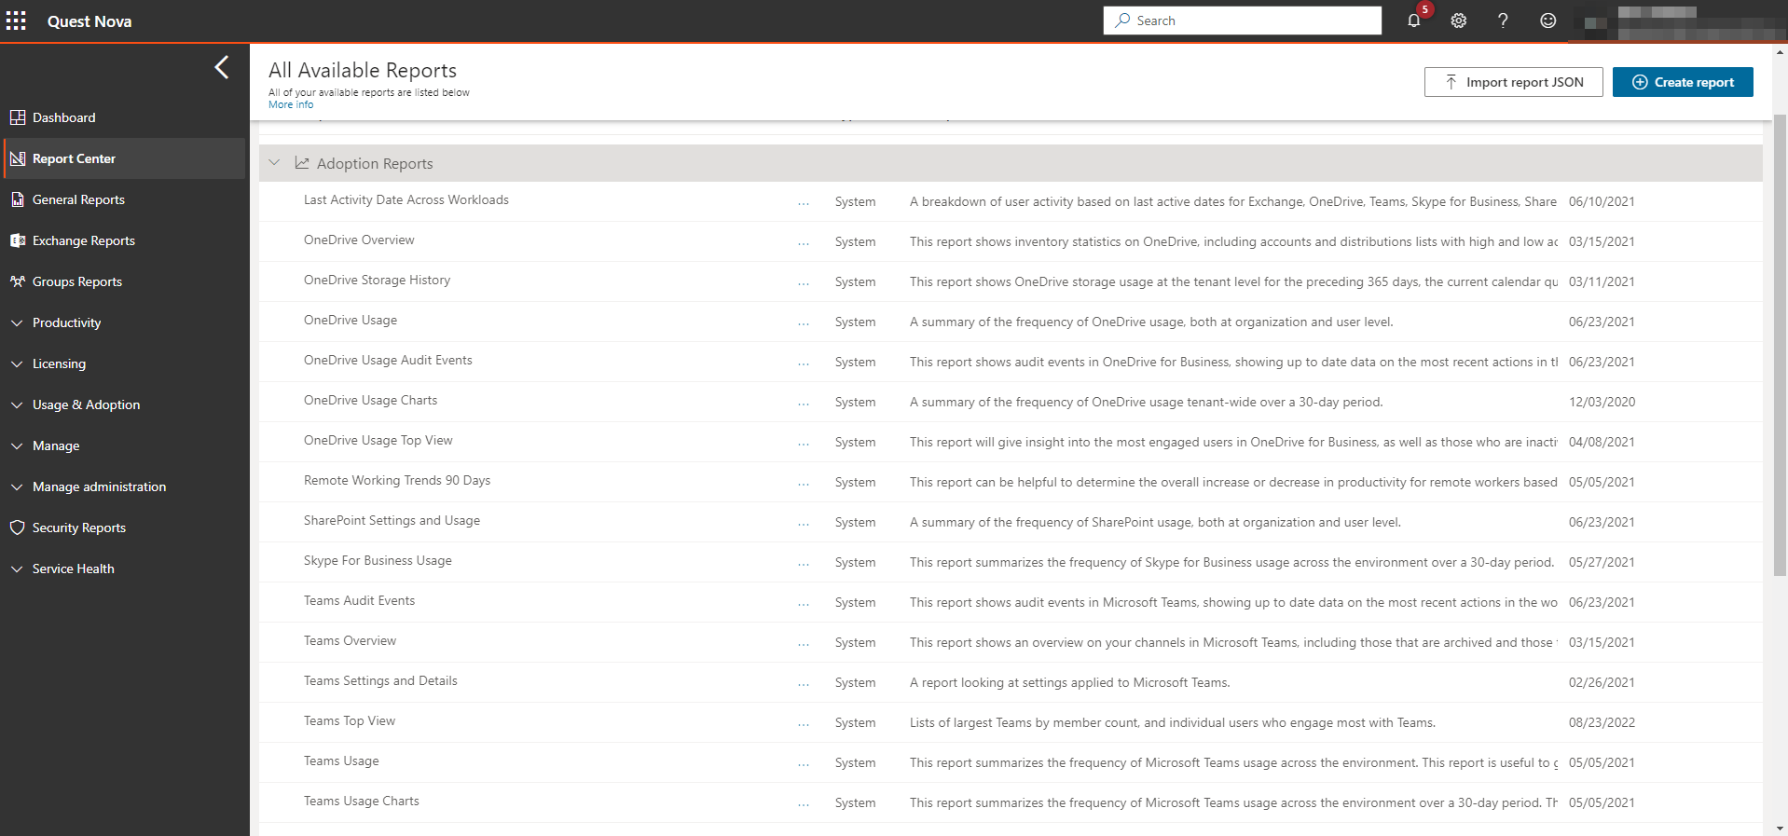The width and height of the screenshot is (1788, 836).
Task: Click the Groups Reports icon
Action: pos(17,281)
